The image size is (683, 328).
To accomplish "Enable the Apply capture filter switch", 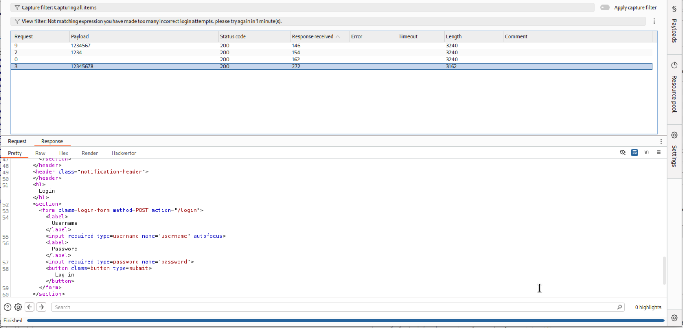I will [605, 7].
